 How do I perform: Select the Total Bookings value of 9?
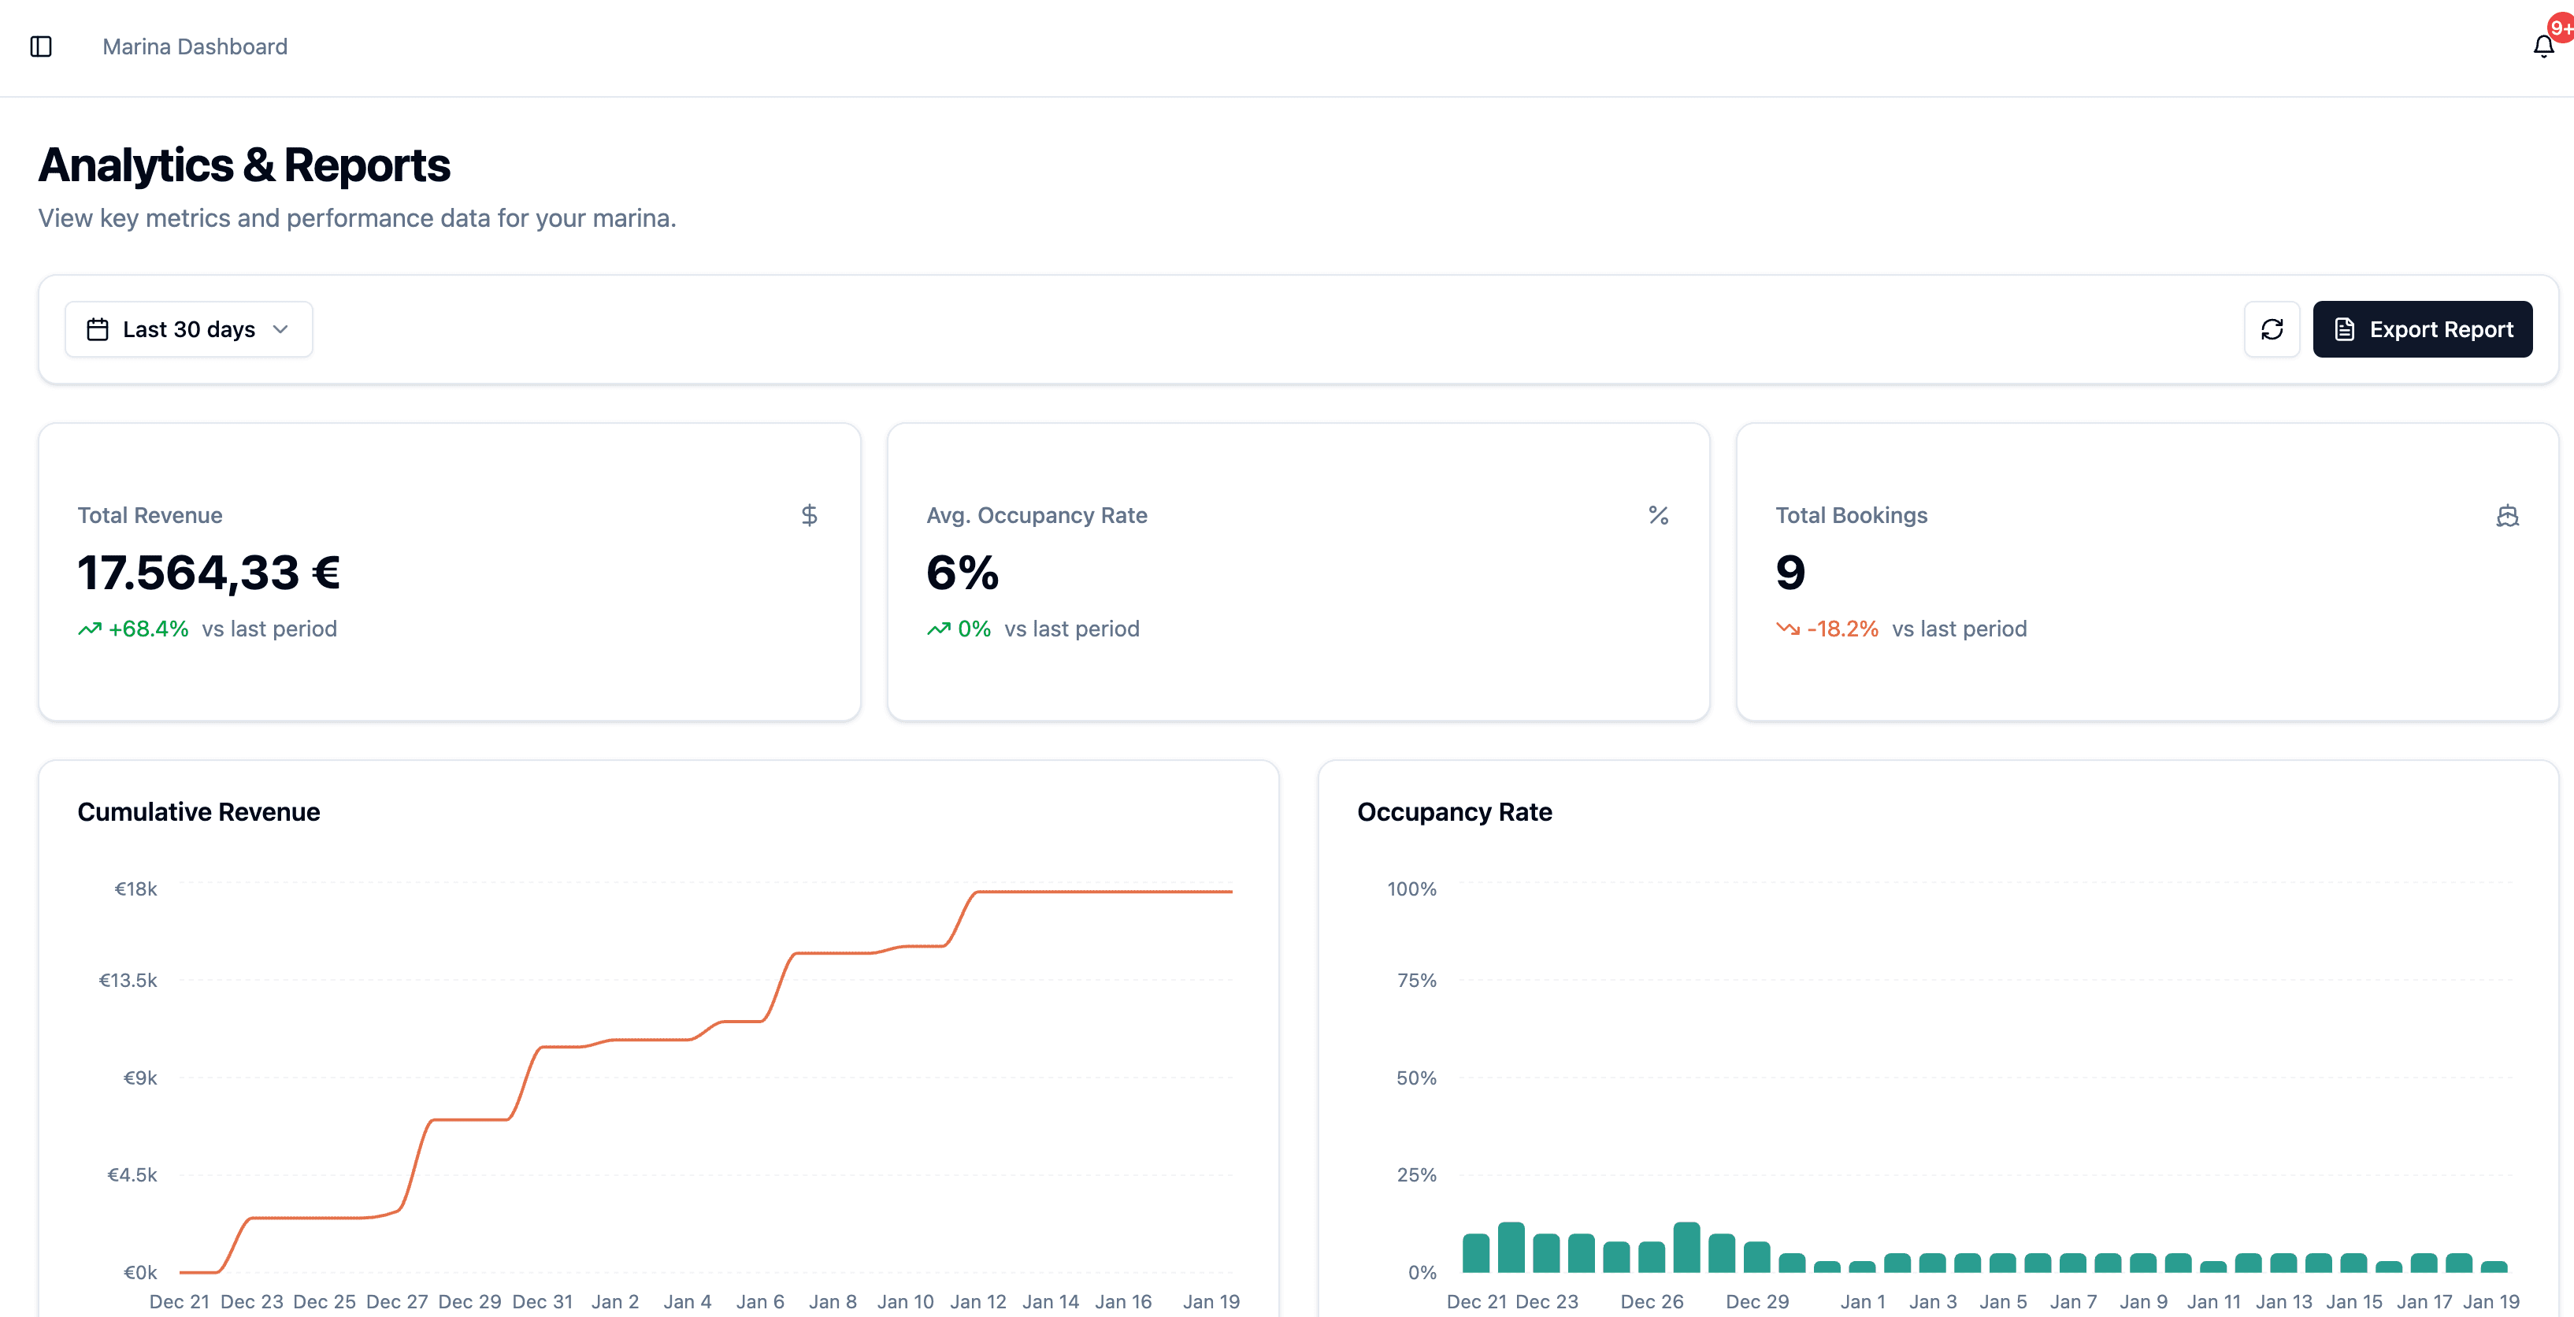[x=1789, y=572]
